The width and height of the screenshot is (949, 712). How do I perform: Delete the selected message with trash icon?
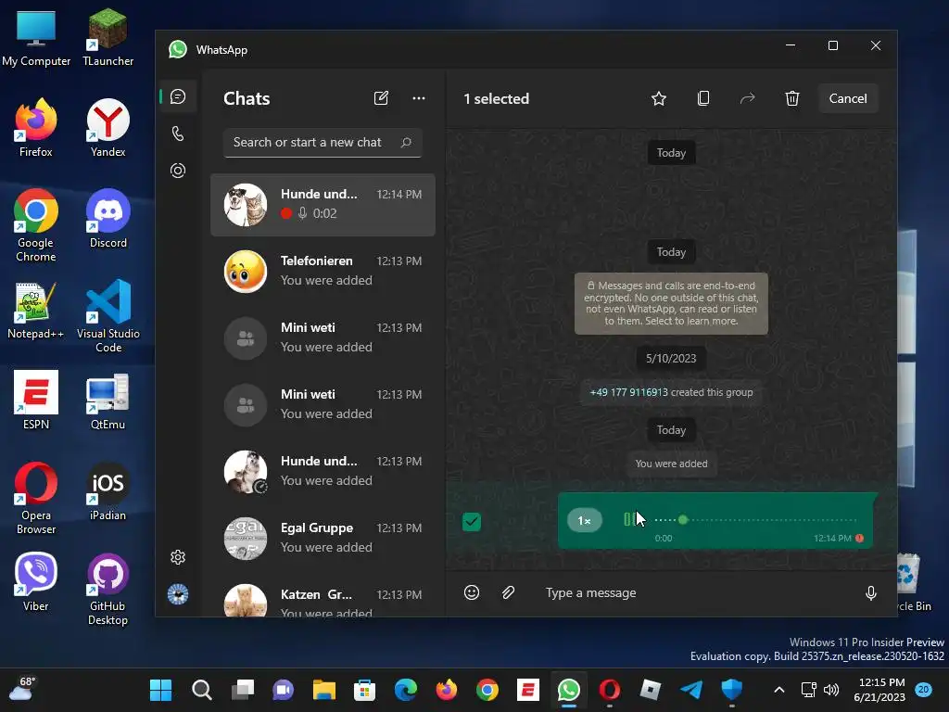(x=792, y=98)
